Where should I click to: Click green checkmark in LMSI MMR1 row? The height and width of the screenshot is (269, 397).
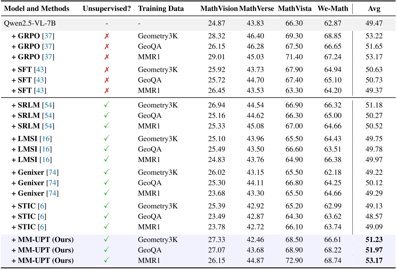click(107, 160)
